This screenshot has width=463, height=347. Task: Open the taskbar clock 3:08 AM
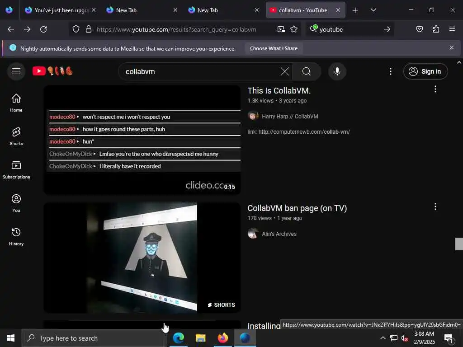click(x=424, y=338)
